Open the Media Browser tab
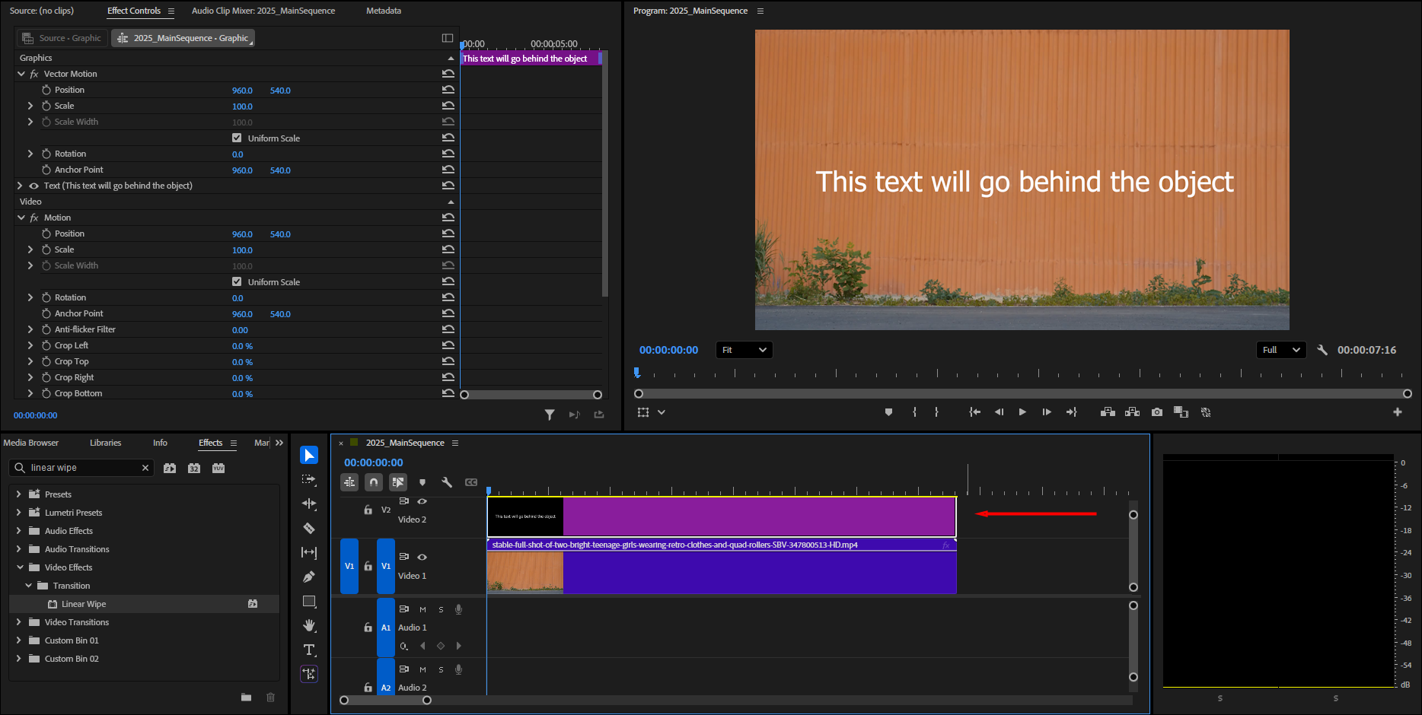This screenshot has height=715, width=1422. click(x=31, y=443)
